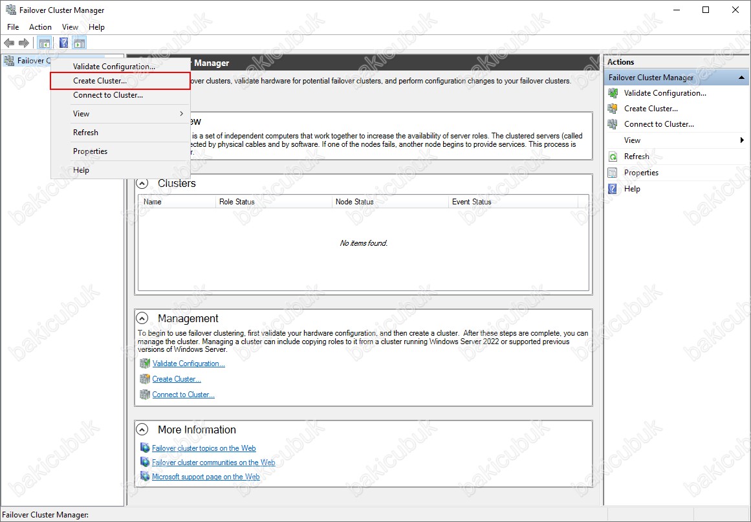Click the icon beside Create Cluster link in Management
This screenshot has height=522, width=751.
coord(145,379)
